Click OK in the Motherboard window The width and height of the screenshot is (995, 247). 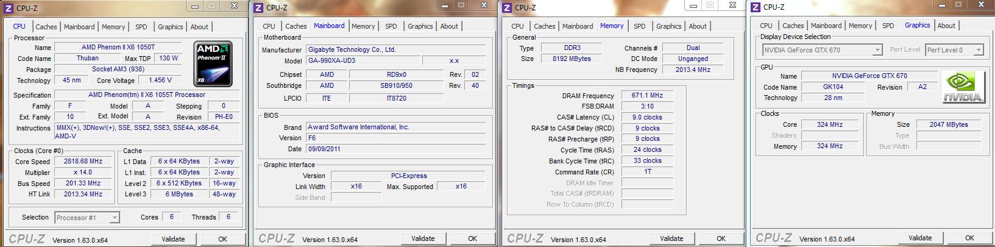click(473, 238)
